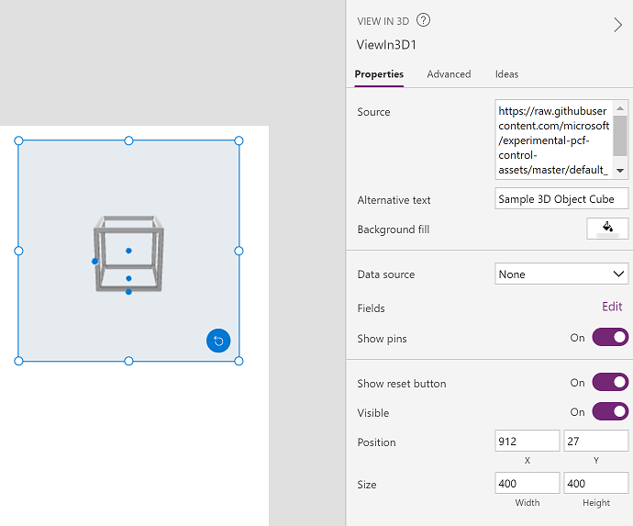The height and width of the screenshot is (526, 633).
Task: Click the help question mark icon
Action: 423,20
